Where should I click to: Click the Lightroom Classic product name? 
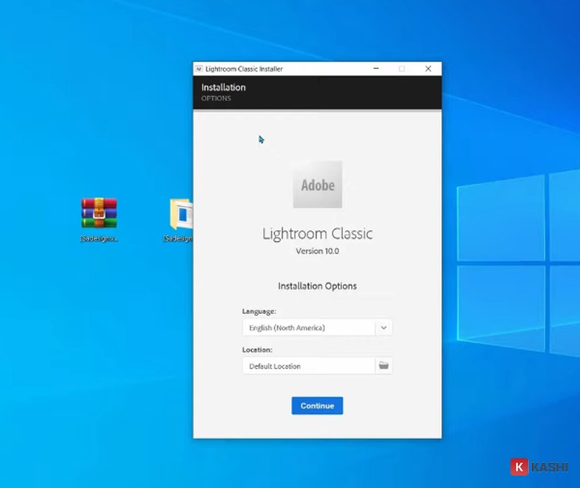[317, 234]
